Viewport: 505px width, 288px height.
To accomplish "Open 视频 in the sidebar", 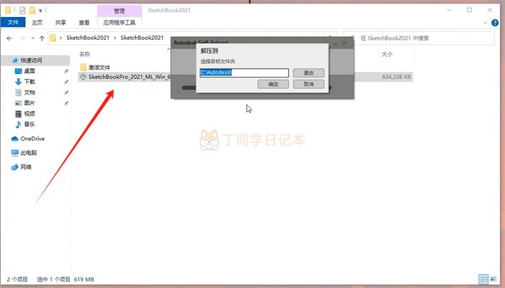I will pyautogui.click(x=29, y=113).
